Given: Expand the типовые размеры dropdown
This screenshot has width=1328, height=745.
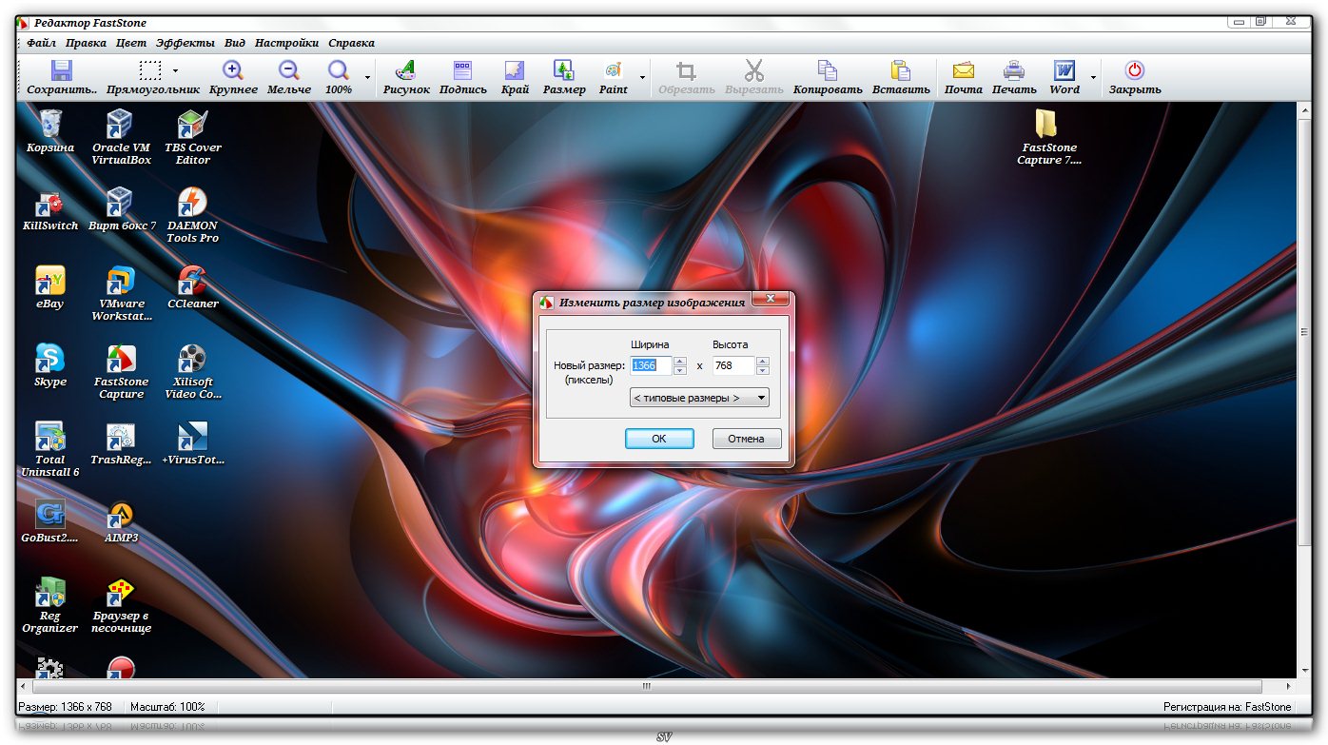Looking at the screenshot, I should (x=699, y=398).
